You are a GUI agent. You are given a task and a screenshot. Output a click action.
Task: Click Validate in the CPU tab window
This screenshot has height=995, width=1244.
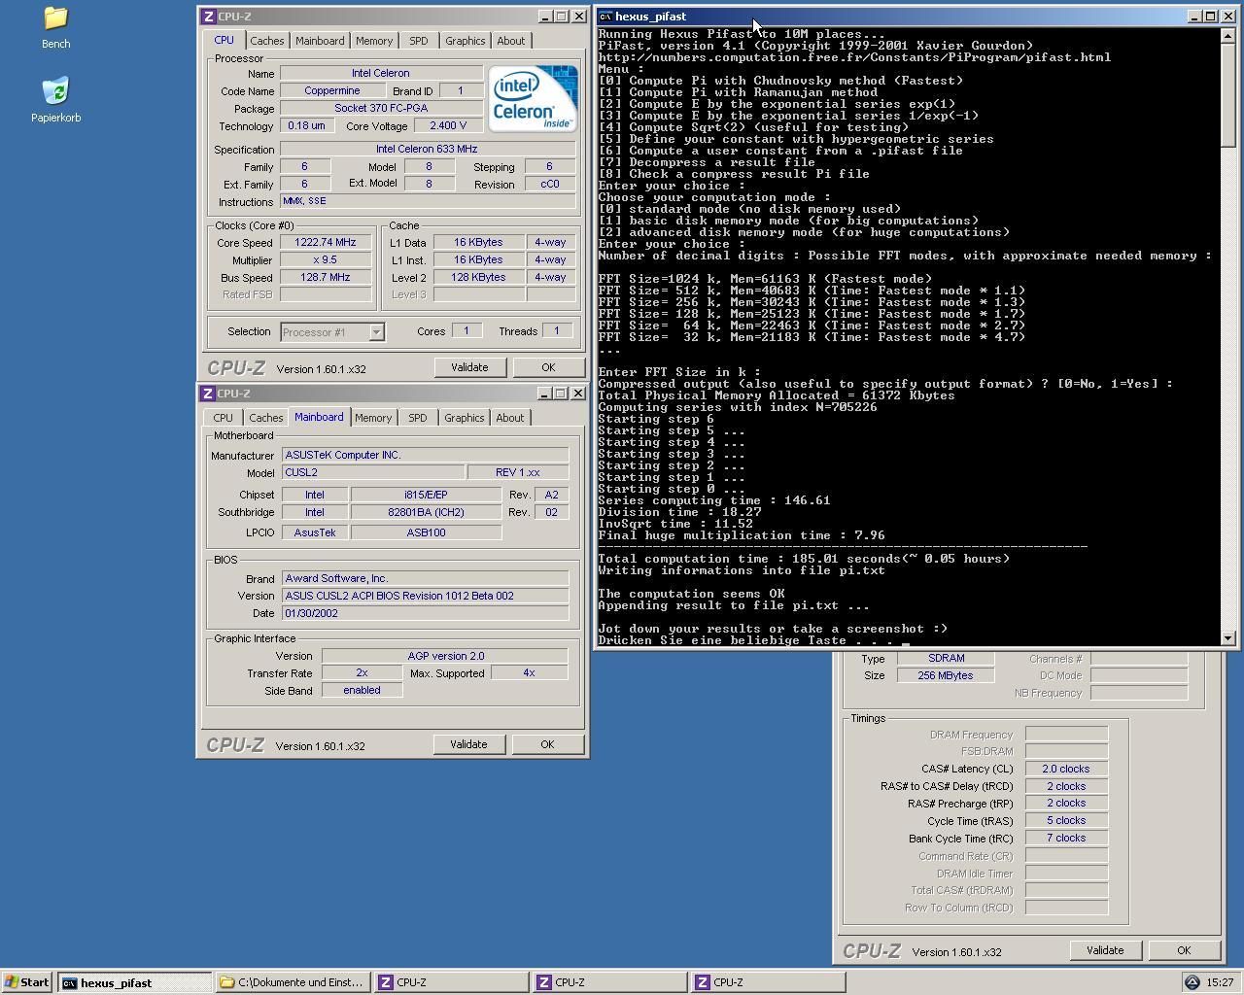click(x=469, y=367)
